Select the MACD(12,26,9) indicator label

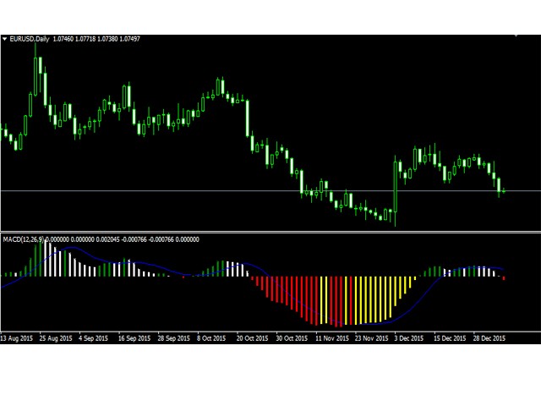tap(24, 239)
